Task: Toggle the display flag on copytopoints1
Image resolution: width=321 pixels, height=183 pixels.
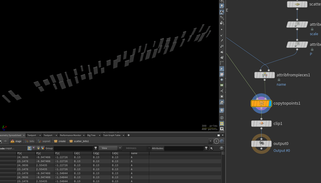Action: pyautogui.click(x=270, y=104)
